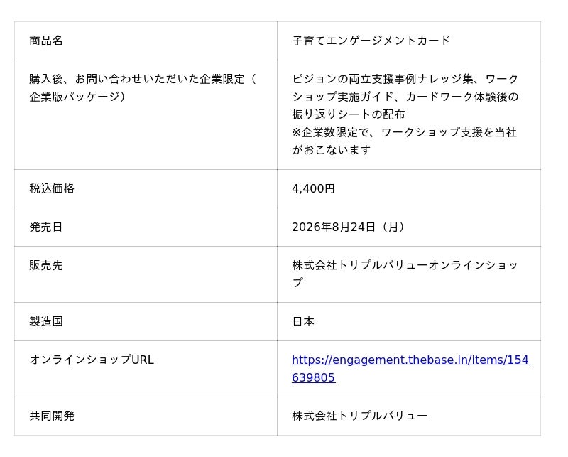Click the 販売先 row label

tap(46, 266)
